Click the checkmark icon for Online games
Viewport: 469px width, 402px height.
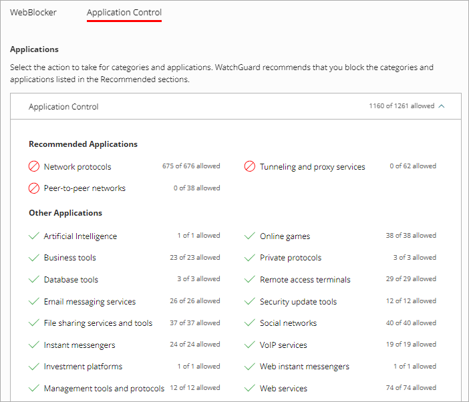250,236
